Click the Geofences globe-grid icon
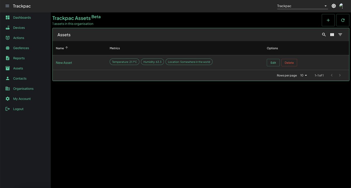Viewport: 351px width, 188px height. pyautogui.click(x=8, y=48)
